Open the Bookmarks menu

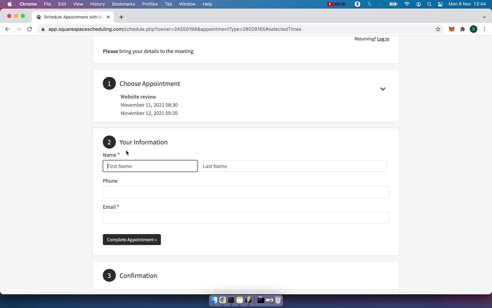[x=124, y=4]
